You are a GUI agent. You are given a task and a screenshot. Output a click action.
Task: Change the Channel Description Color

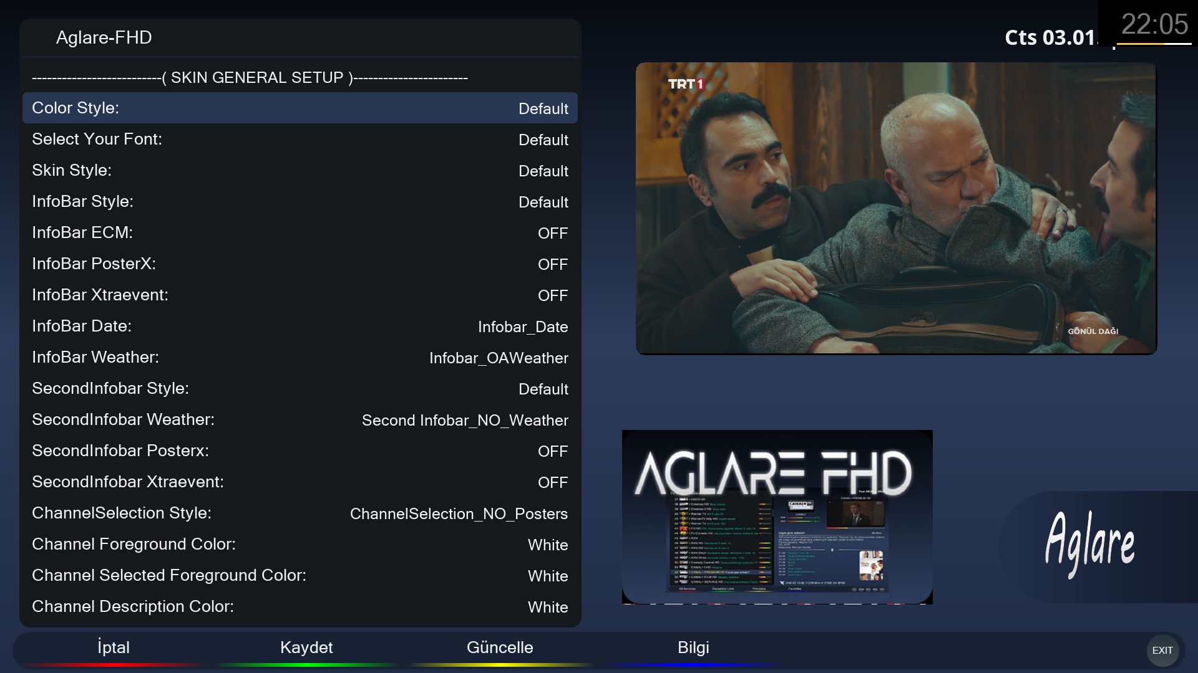point(300,606)
